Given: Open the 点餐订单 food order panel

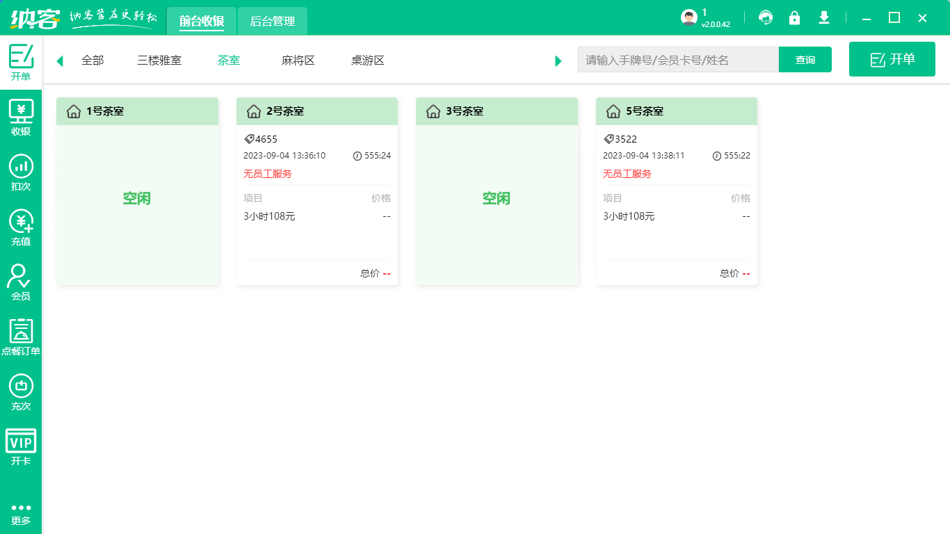Looking at the screenshot, I should click(21, 335).
